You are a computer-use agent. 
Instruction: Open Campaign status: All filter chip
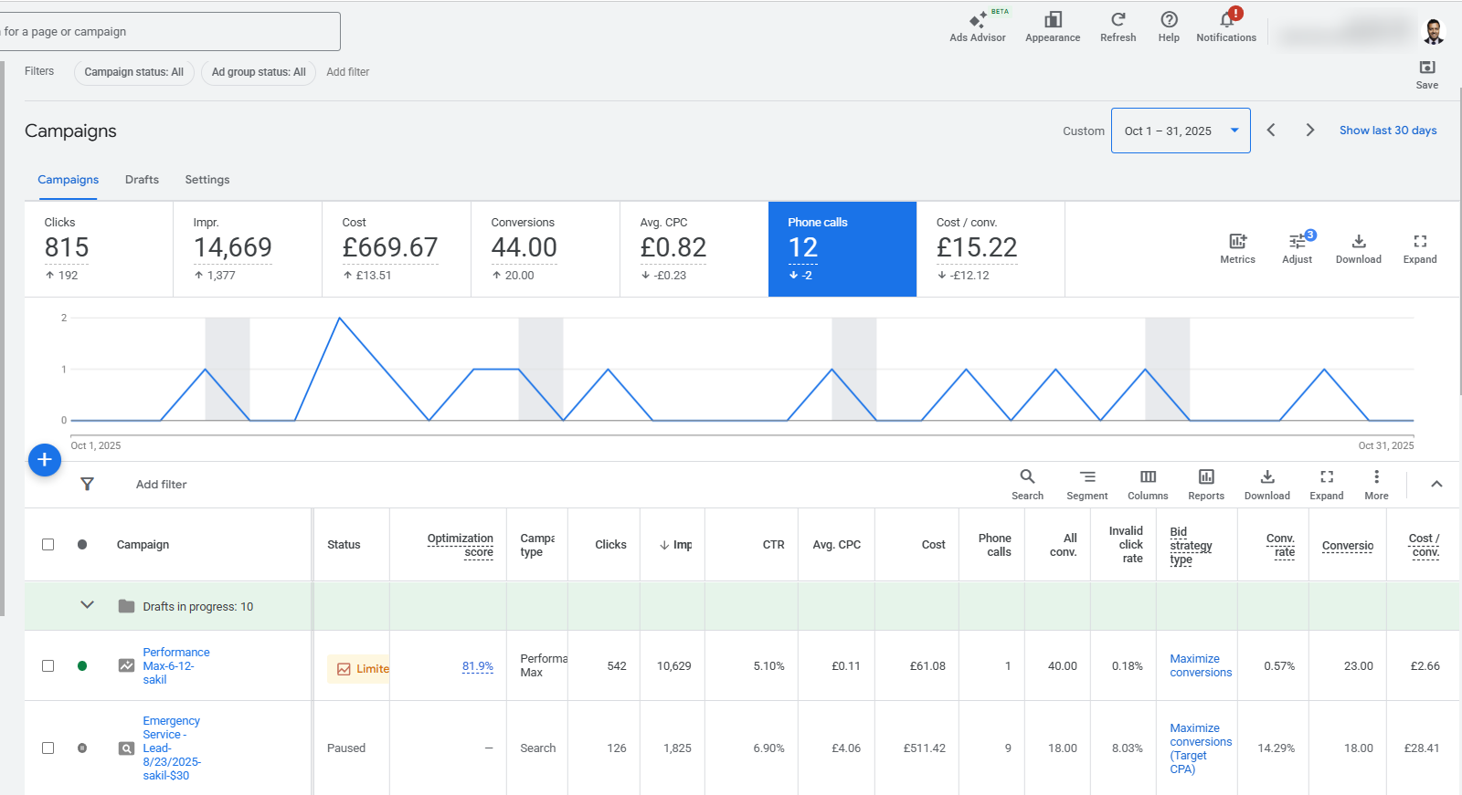tap(133, 72)
